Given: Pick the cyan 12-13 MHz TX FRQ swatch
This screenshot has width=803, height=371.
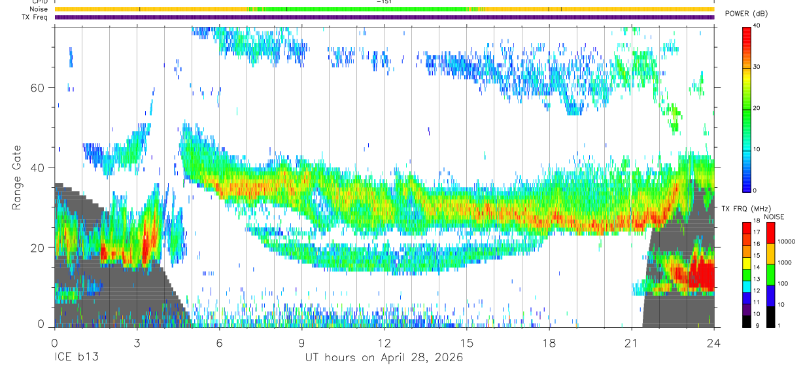Looking at the screenshot, I should point(747,287).
